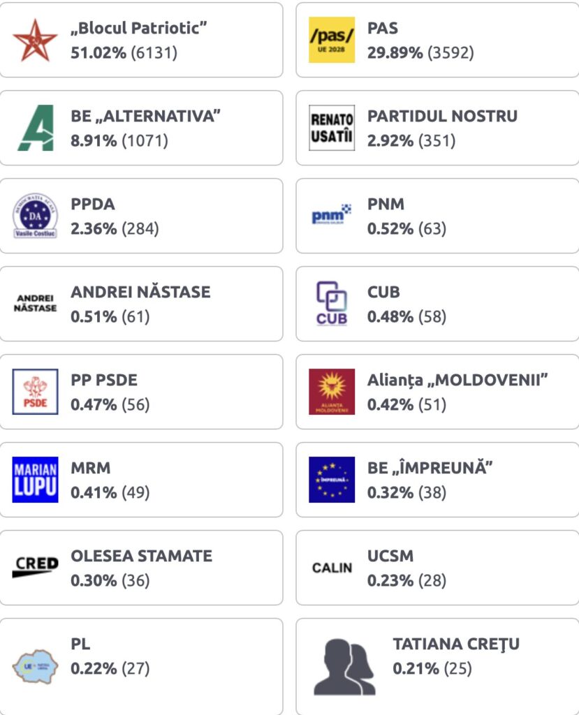Select the OLESEA STAMATE name text
Viewport: 579px width, 715px height.
tap(142, 556)
